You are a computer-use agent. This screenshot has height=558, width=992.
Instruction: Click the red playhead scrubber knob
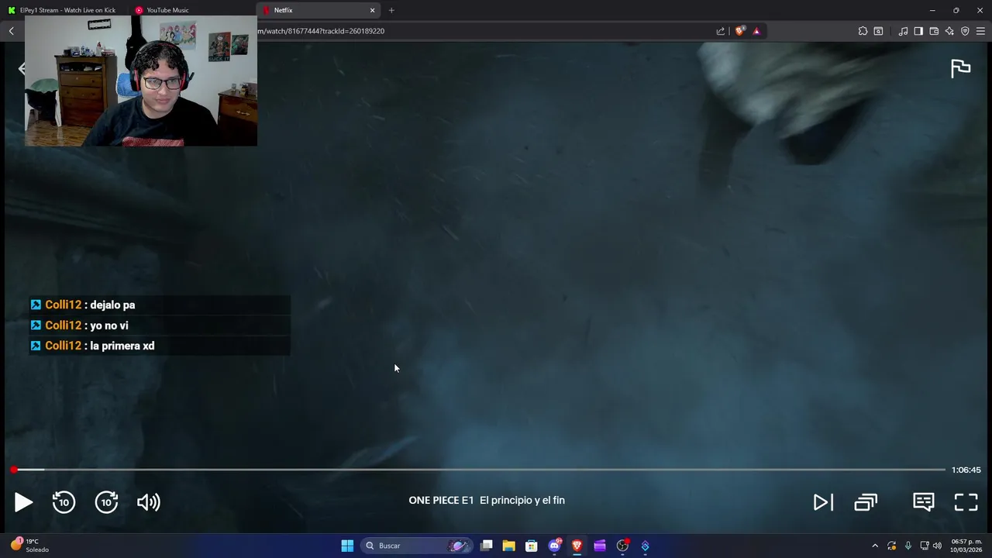click(x=14, y=470)
